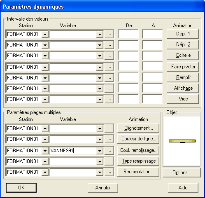The width and height of the screenshot is (205, 198).
Task: Open Coul. remplissage settings
Action: (x=138, y=150)
